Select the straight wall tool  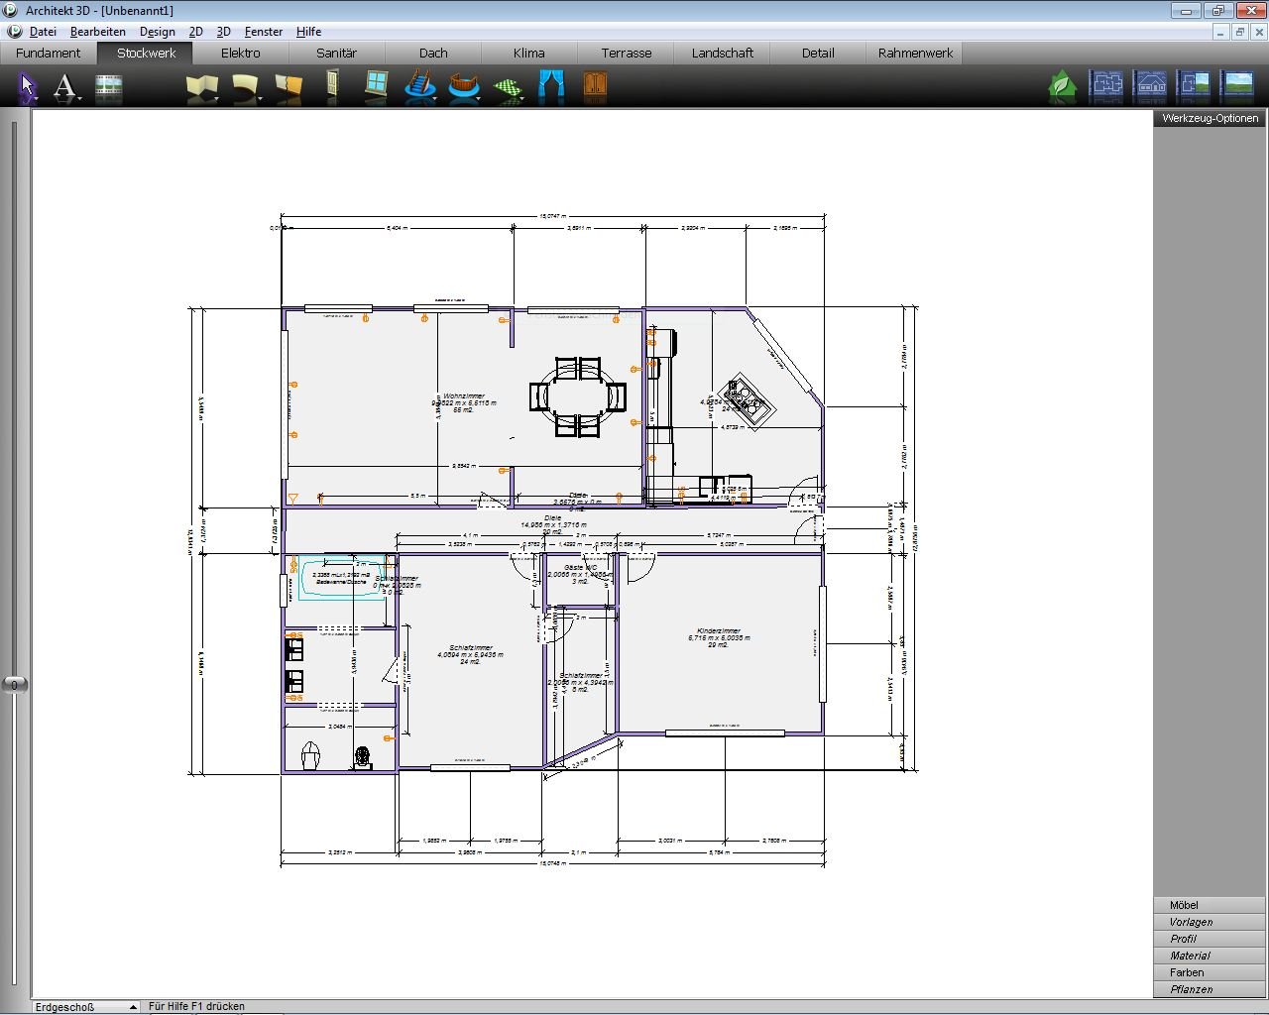(201, 87)
